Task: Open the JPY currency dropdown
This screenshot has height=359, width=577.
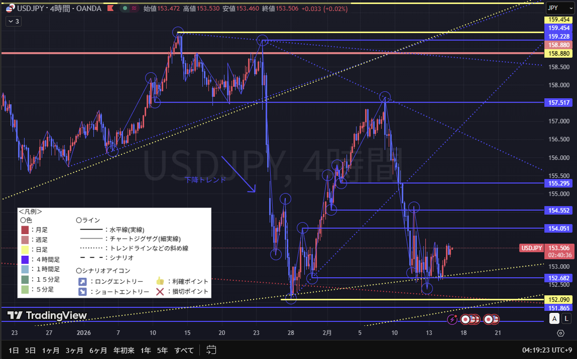Action: click(x=558, y=8)
